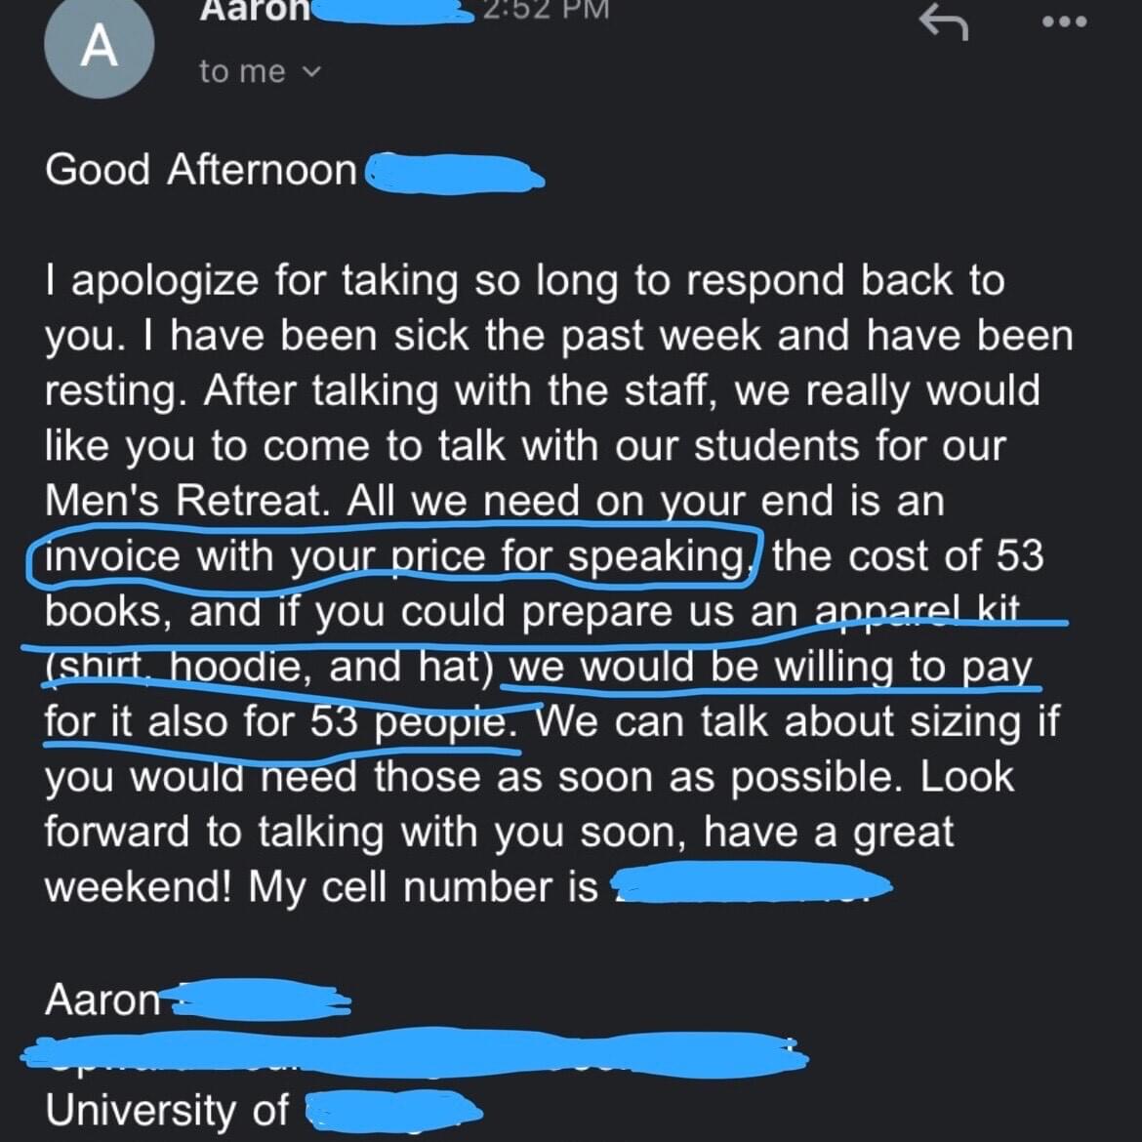Tap the redacted cell phone number
This screenshot has height=1142, width=1142.
click(x=753, y=885)
